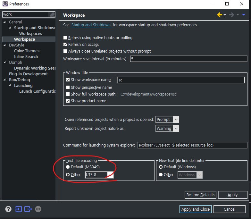Image resolution: width=251 pixels, height=219 pixels.
Task: Enable Refresh using native hooks or polling
Action: 65,38
